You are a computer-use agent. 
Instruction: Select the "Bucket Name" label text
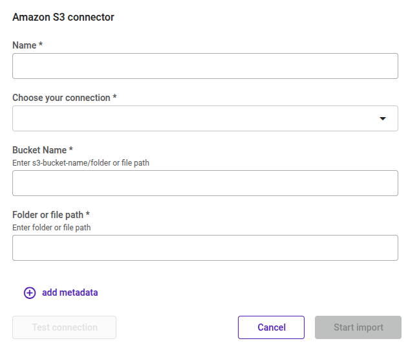pos(39,150)
